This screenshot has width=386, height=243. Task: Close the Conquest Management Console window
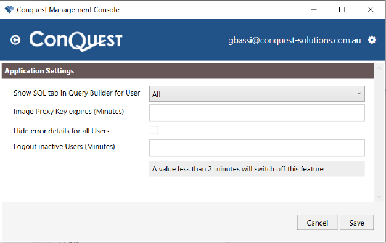(x=371, y=10)
